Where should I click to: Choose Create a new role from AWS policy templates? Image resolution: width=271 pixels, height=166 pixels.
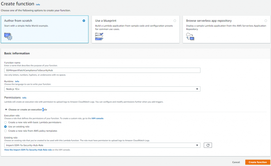click(x=6, y=131)
